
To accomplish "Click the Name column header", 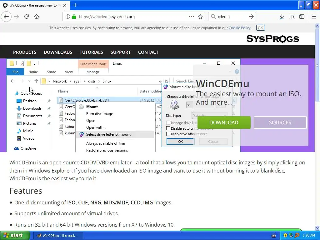I will tap(63, 91).
